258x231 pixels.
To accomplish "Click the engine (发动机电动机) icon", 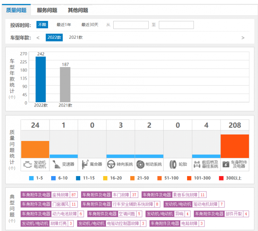I will pyautogui.click(x=27, y=164).
